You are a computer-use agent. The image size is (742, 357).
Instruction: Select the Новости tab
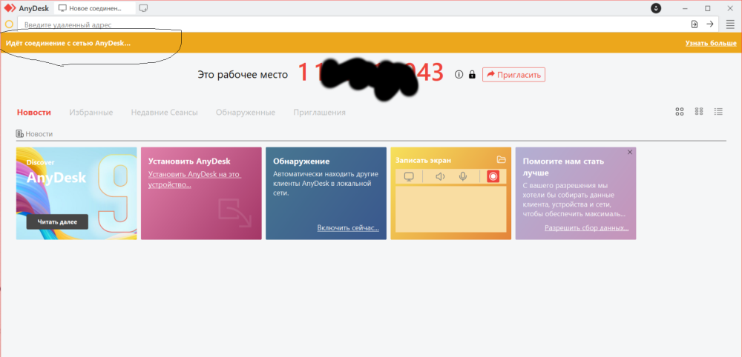tap(34, 113)
